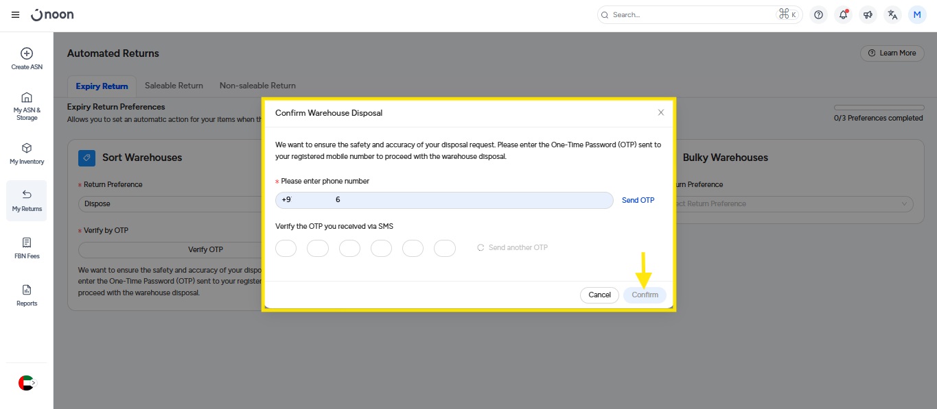Viewport: 937px width, 409px height.
Task: Open the language translate icon
Action: click(892, 14)
